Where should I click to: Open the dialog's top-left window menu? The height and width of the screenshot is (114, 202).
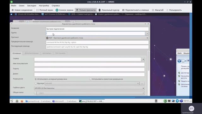[12, 24]
